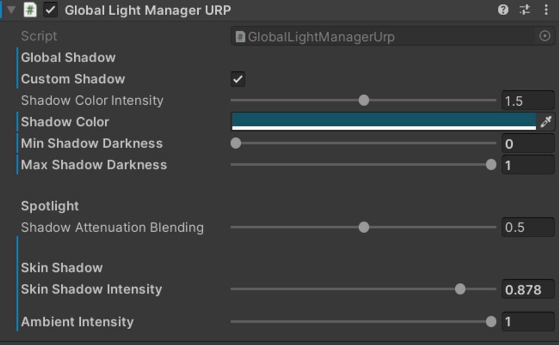
Task: Select the GlobalLightManagerUrp script reference field
Action: coord(382,37)
